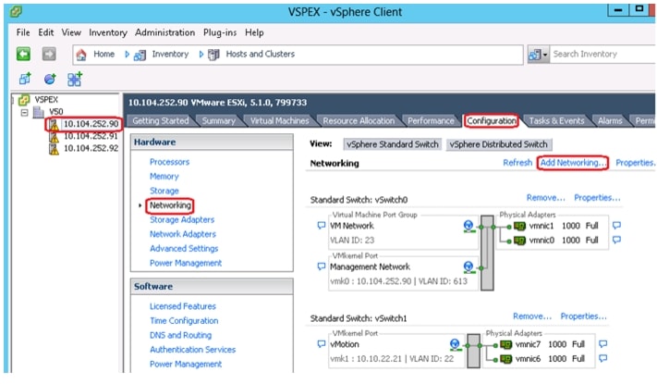The width and height of the screenshot is (657, 384).
Task: Switch to the Getting Started tab
Action: (160, 121)
